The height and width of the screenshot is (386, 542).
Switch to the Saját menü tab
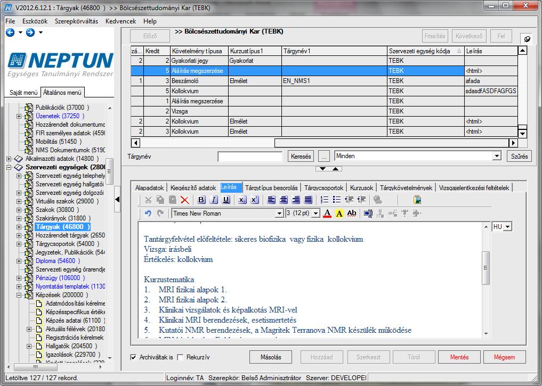(x=23, y=93)
